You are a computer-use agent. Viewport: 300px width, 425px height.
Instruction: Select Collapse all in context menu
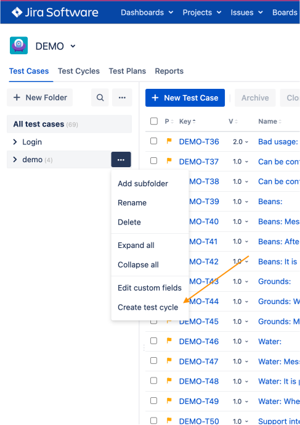tap(150, 265)
